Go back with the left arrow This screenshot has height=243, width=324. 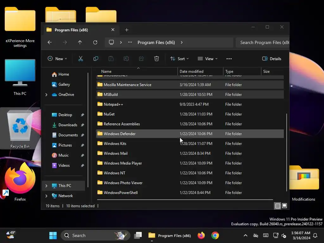50,42
